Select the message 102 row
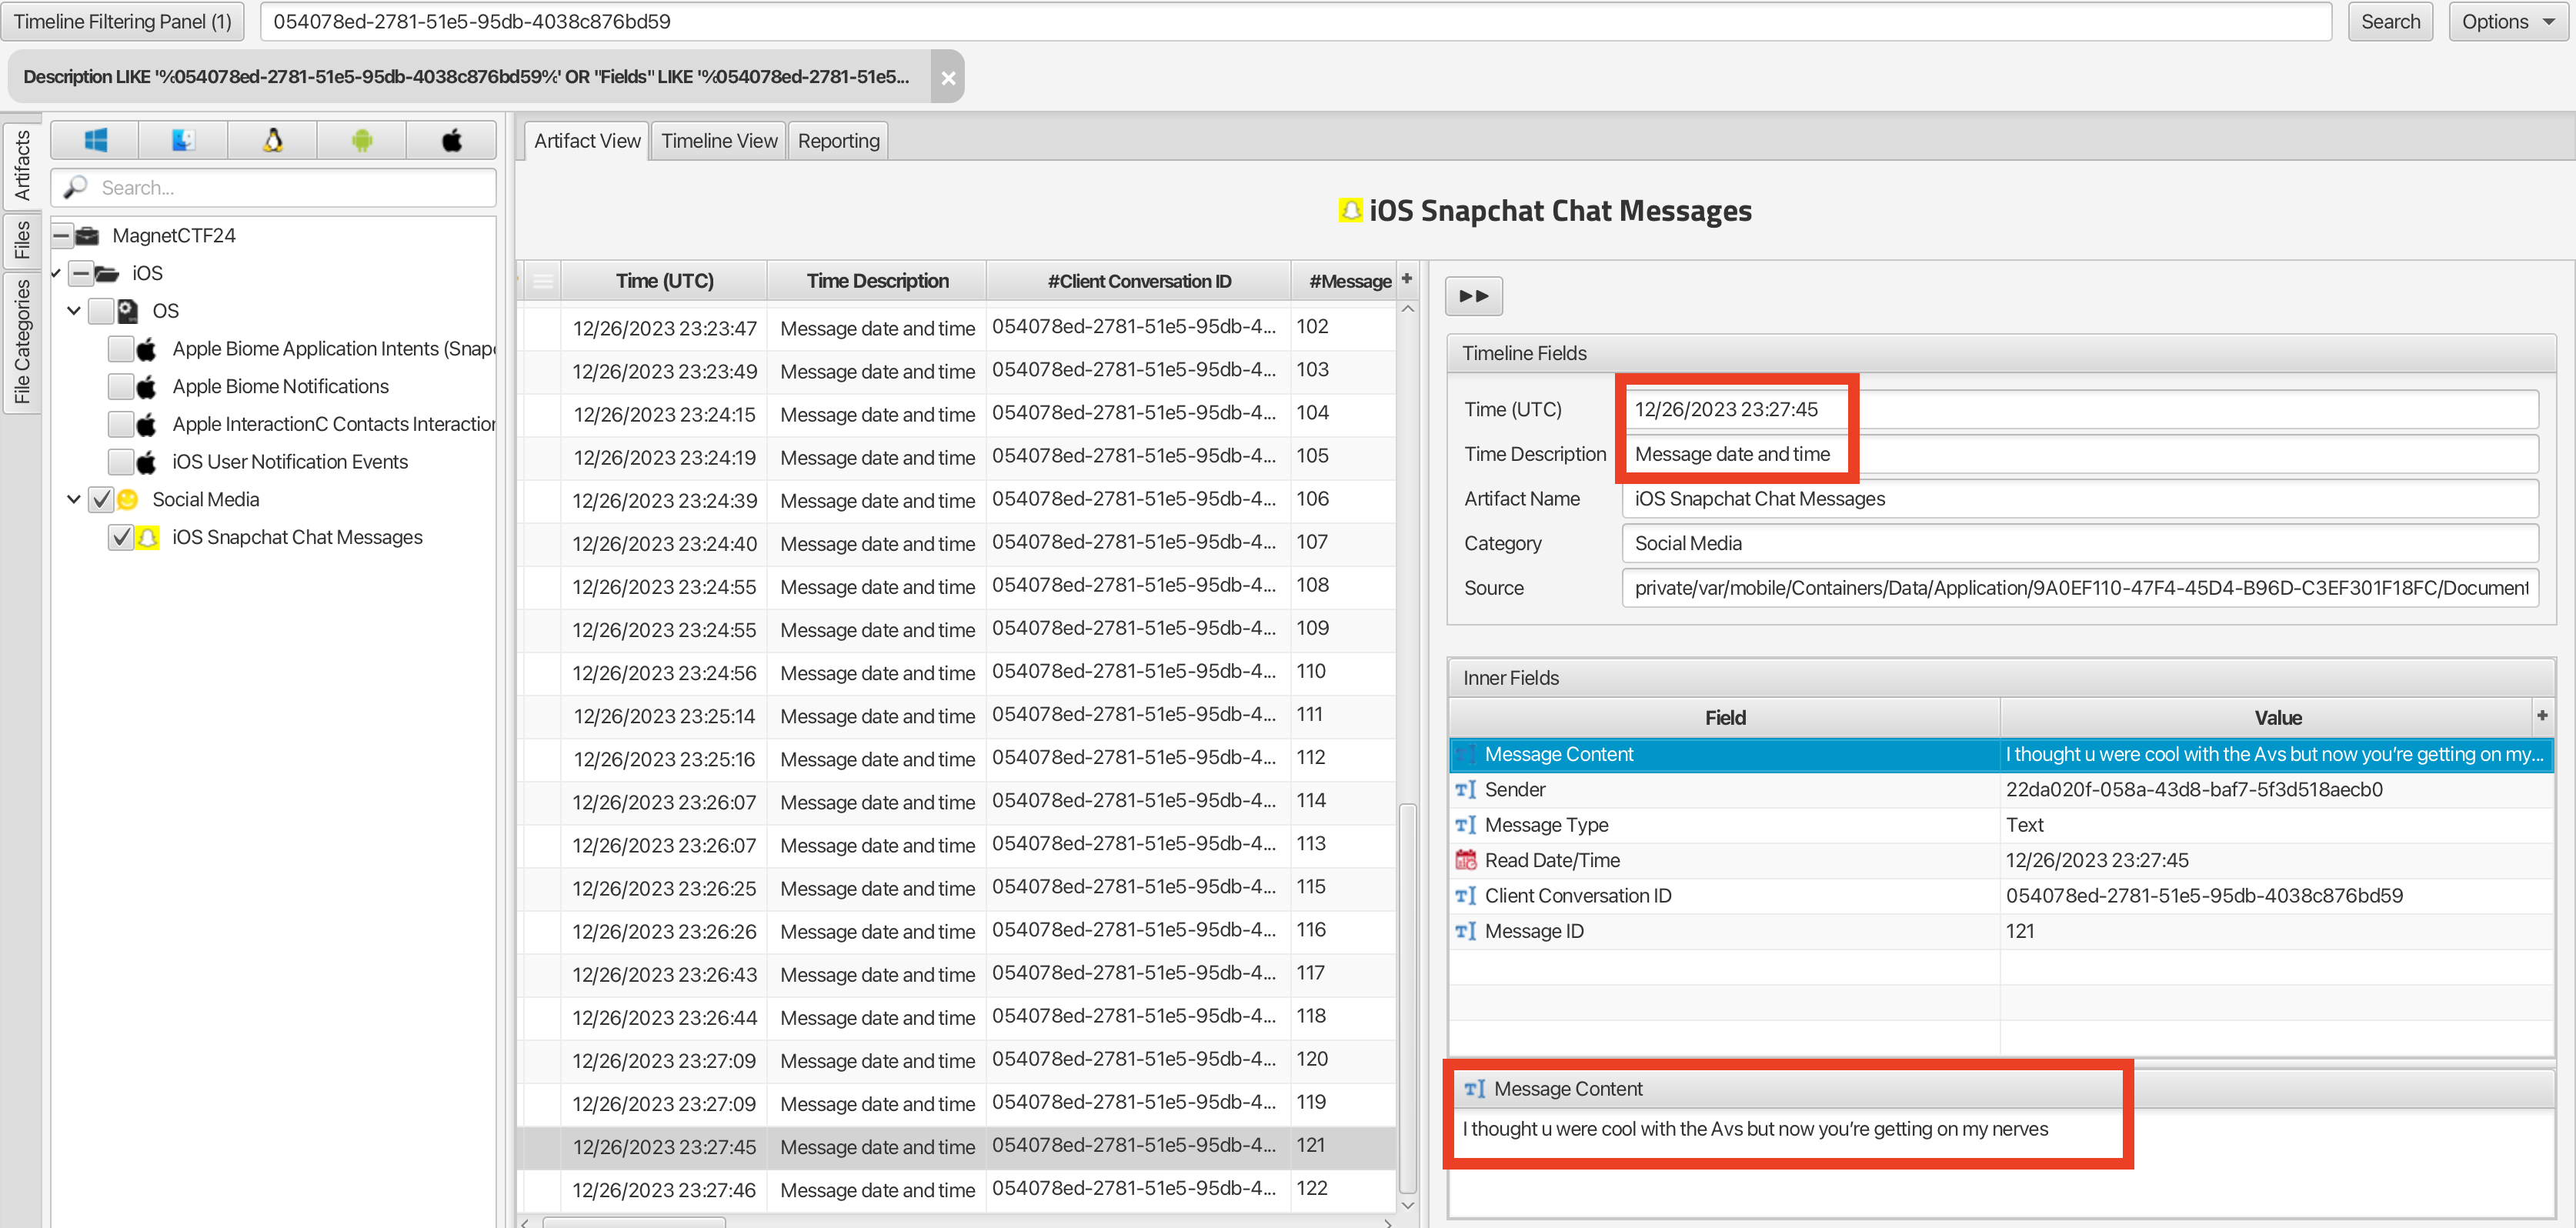This screenshot has width=2576, height=1228. [956, 328]
